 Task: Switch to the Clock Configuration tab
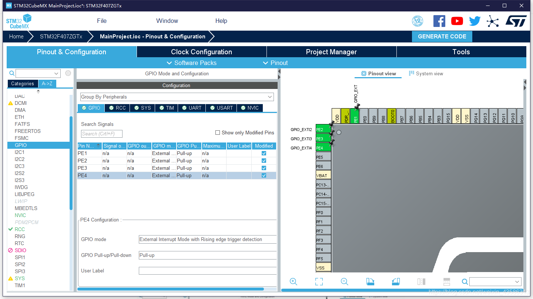pos(201,52)
